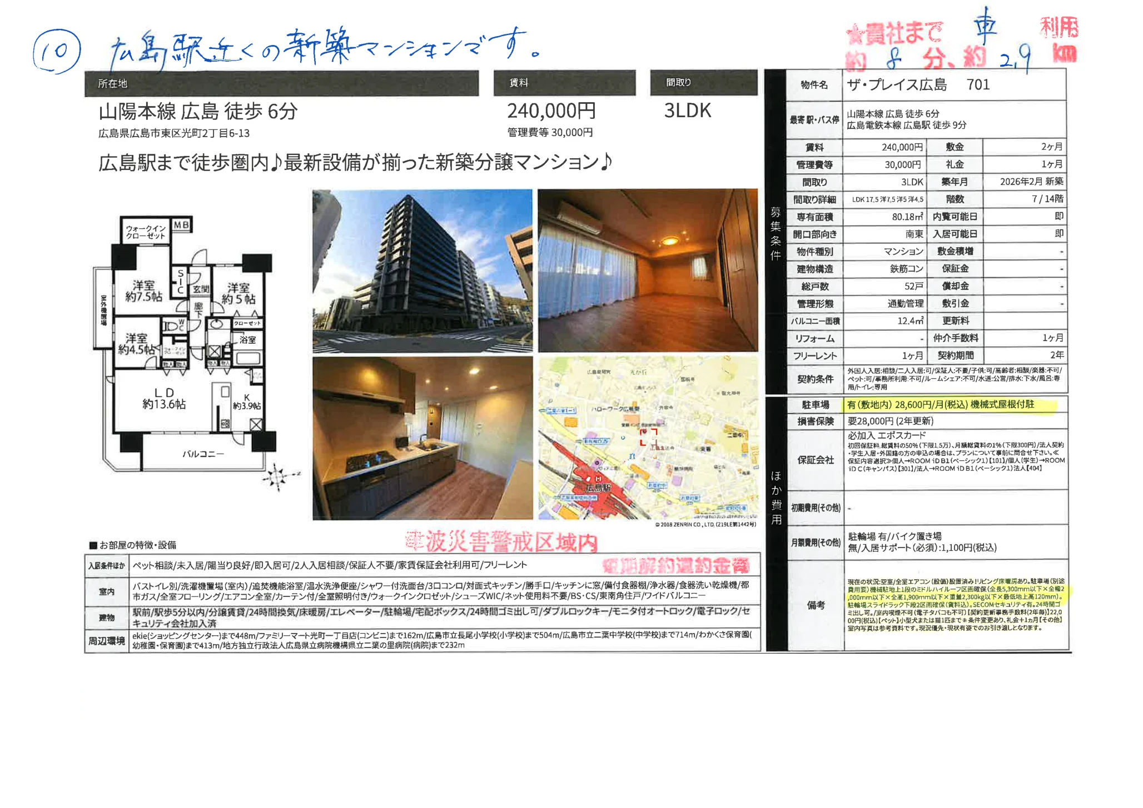The height and width of the screenshot is (808, 1143).
Task: Click 洋室 約7.5帖 in the floor plan
Action: (143, 292)
